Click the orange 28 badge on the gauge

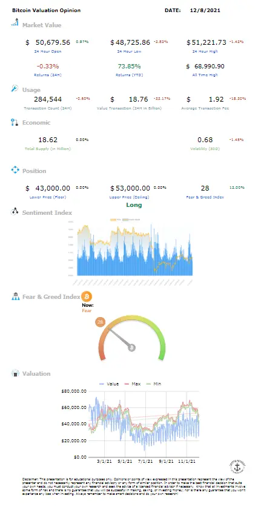coord(100,322)
